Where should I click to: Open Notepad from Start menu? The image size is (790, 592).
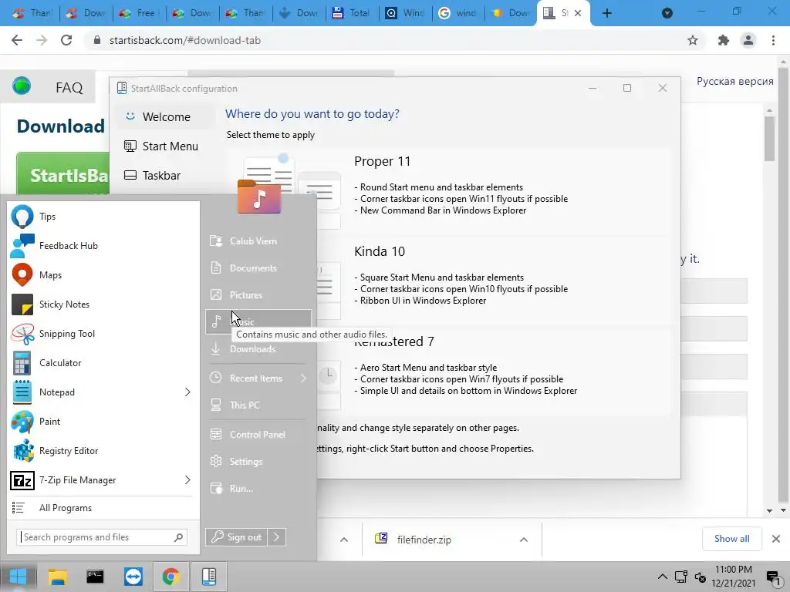93,392
